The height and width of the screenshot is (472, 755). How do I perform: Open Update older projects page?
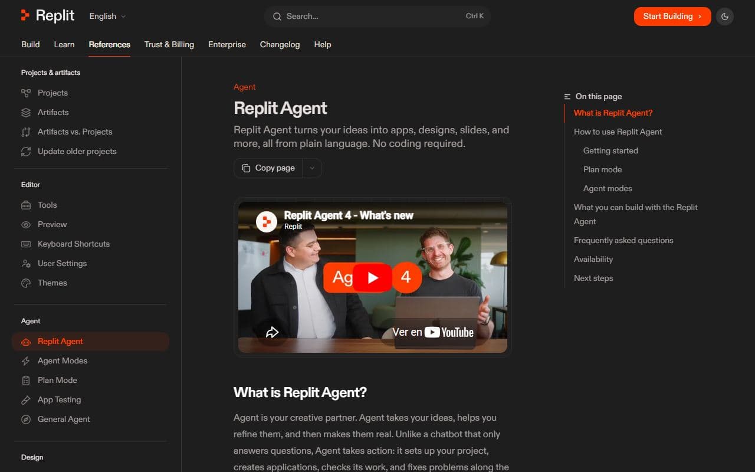(x=91, y=151)
